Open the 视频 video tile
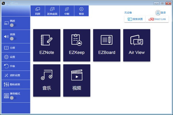The image size is (173, 115). click(x=77, y=80)
